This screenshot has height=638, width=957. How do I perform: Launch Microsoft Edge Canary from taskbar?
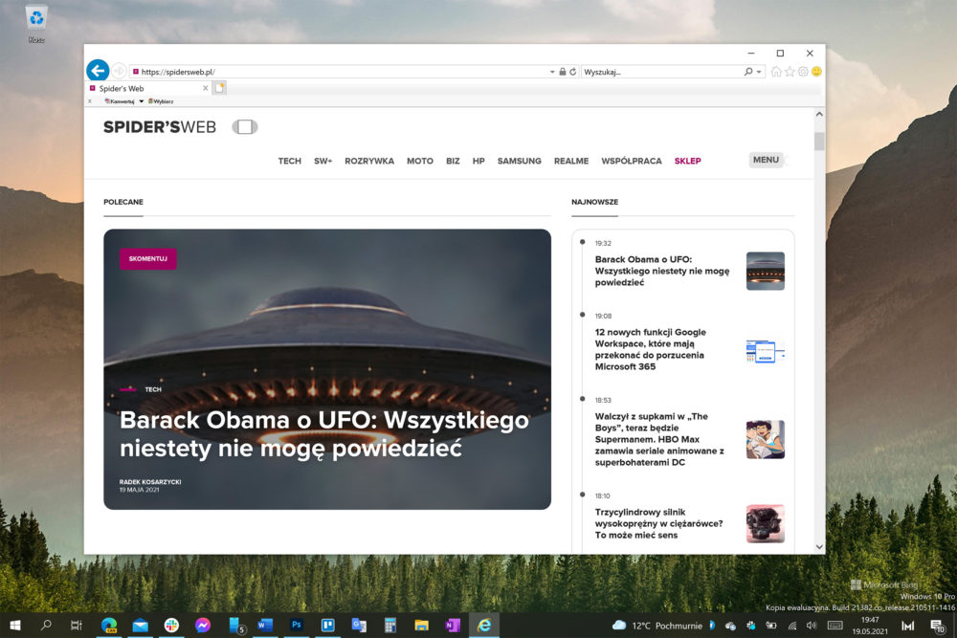(109, 626)
